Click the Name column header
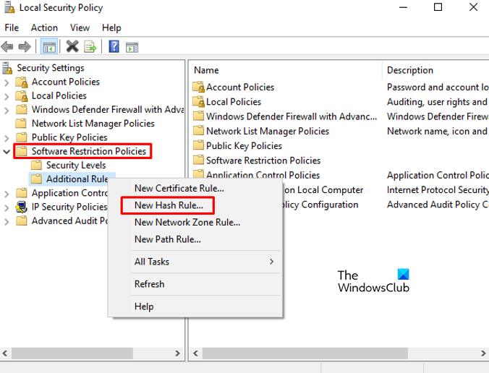The height and width of the screenshot is (373, 489). click(x=206, y=70)
